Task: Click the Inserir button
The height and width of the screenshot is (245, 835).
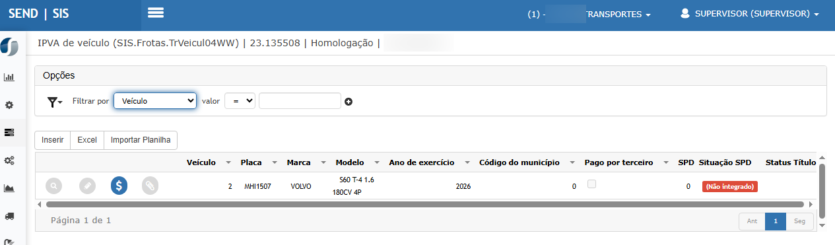Action: [x=53, y=140]
